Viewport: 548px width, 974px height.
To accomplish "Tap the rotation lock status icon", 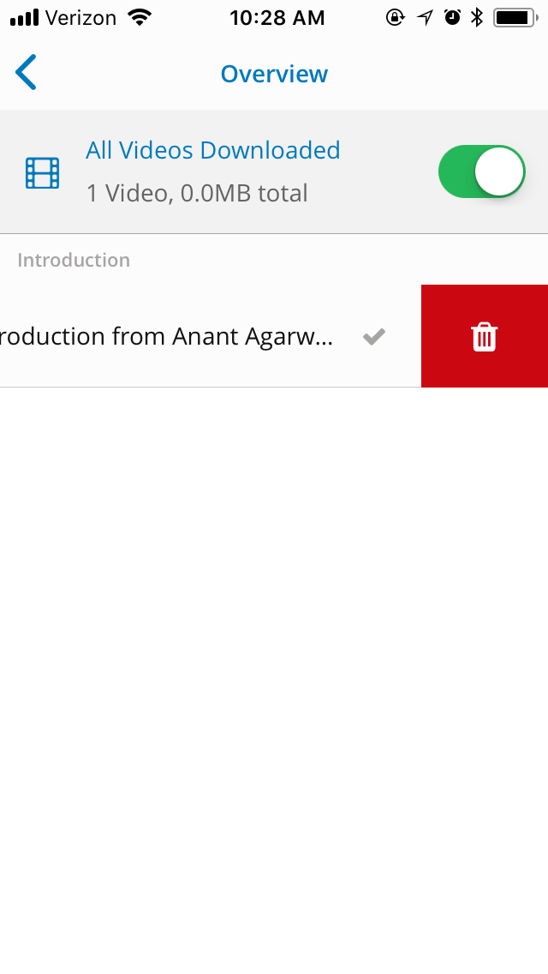I will click(x=395, y=17).
